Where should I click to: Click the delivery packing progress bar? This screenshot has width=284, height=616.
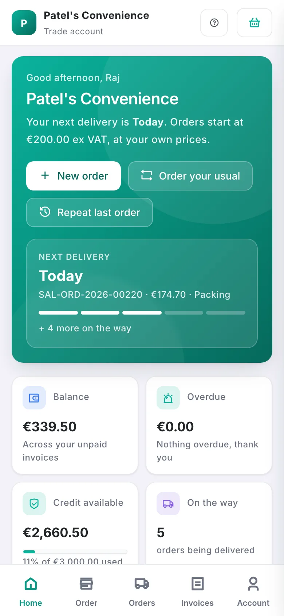[x=142, y=313]
